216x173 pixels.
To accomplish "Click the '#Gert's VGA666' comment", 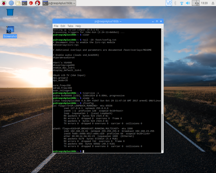I will pos(62,63).
